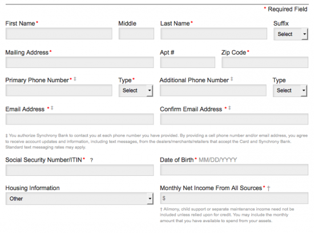Click the Date of Birth field

234,170
